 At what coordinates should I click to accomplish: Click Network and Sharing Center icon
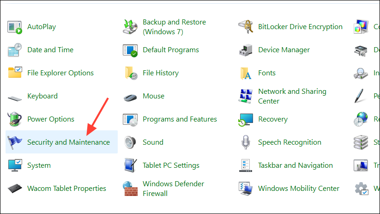246,96
